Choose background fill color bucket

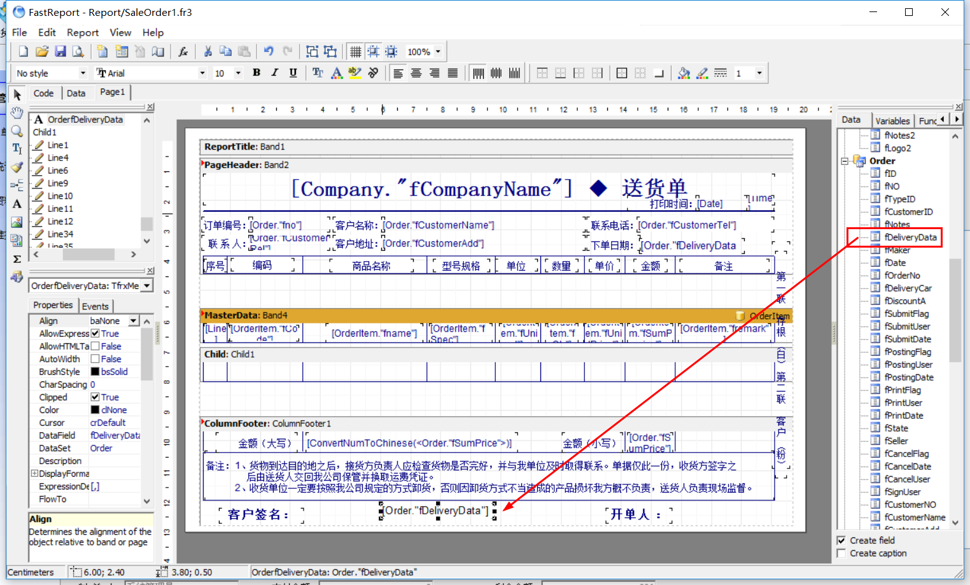pyautogui.click(x=684, y=73)
